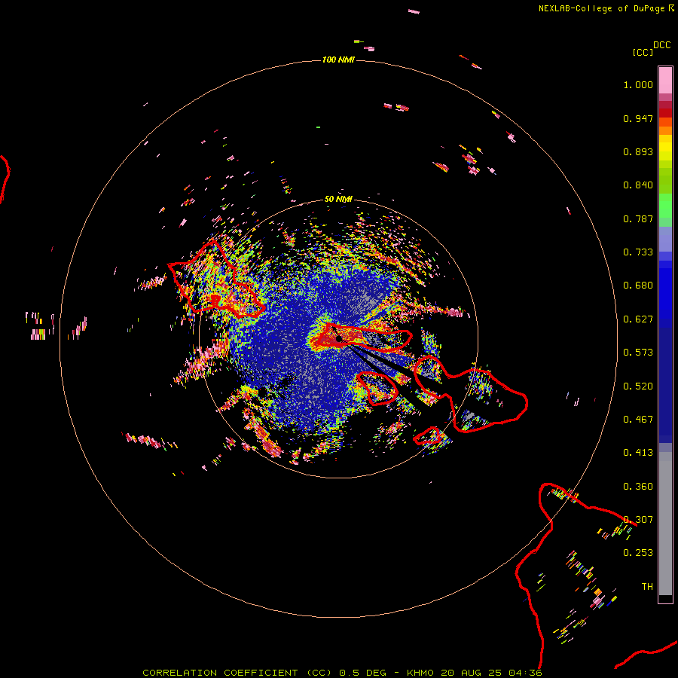Screen dimensions: 678x678
Task: Click the 0.467 scale value
Action: (638, 420)
